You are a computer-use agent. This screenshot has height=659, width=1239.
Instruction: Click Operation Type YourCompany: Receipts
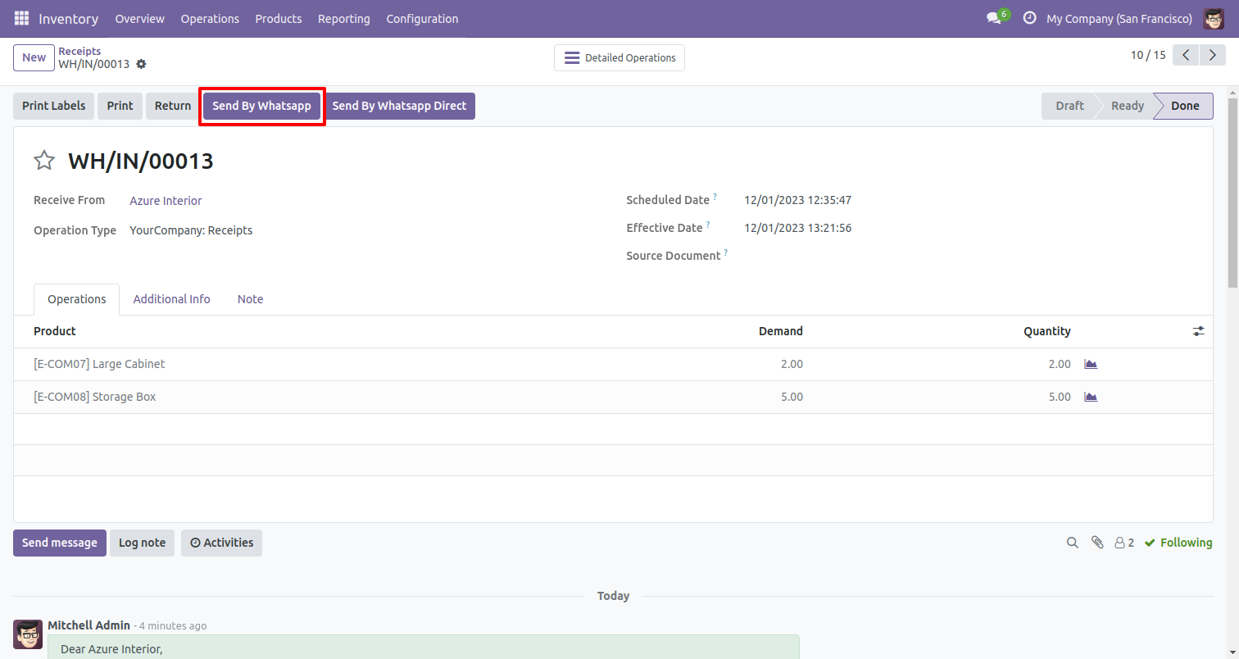tap(191, 230)
